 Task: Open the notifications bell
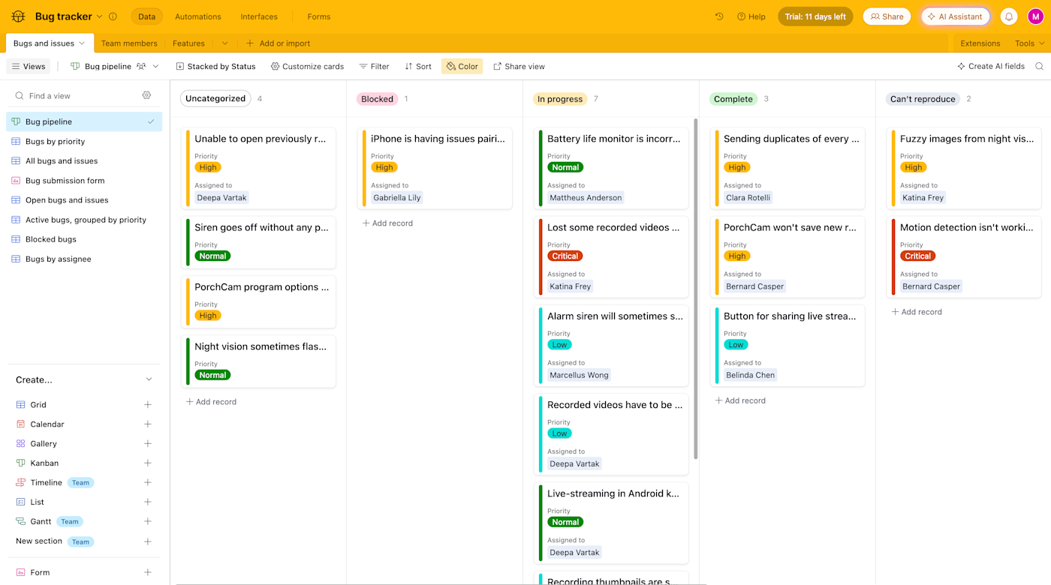click(1009, 16)
